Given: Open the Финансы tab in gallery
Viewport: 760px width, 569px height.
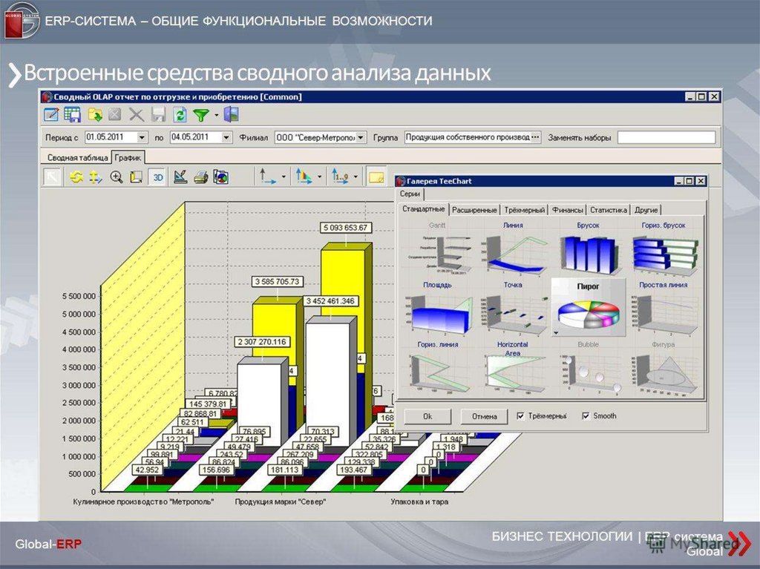Looking at the screenshot, I should [567, 210].
